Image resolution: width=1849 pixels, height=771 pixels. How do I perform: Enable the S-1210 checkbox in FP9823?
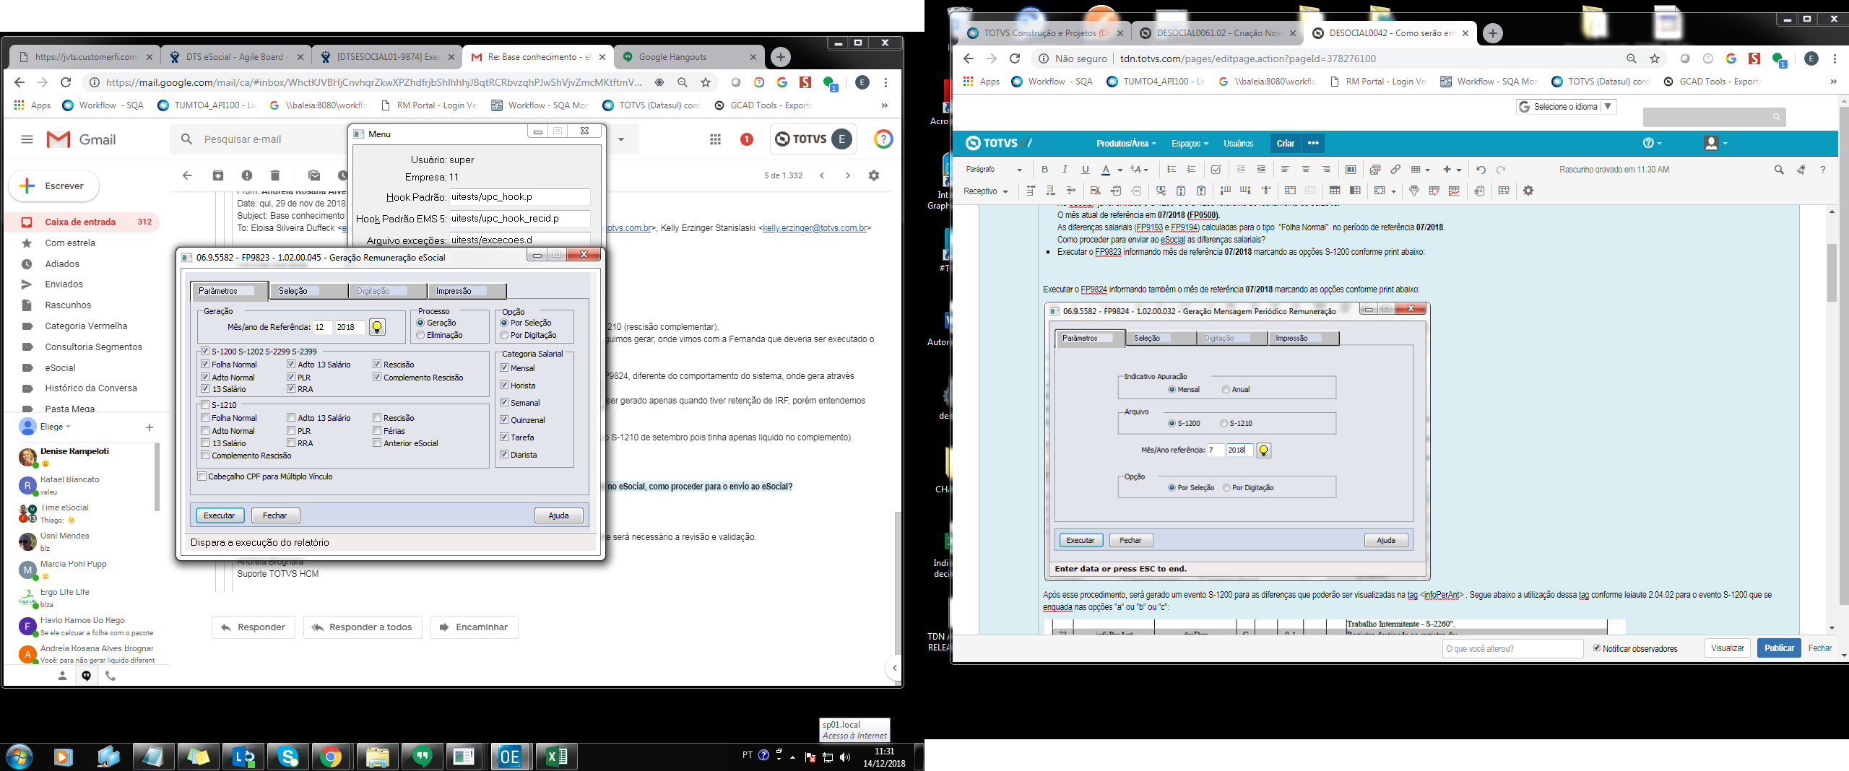205,405
